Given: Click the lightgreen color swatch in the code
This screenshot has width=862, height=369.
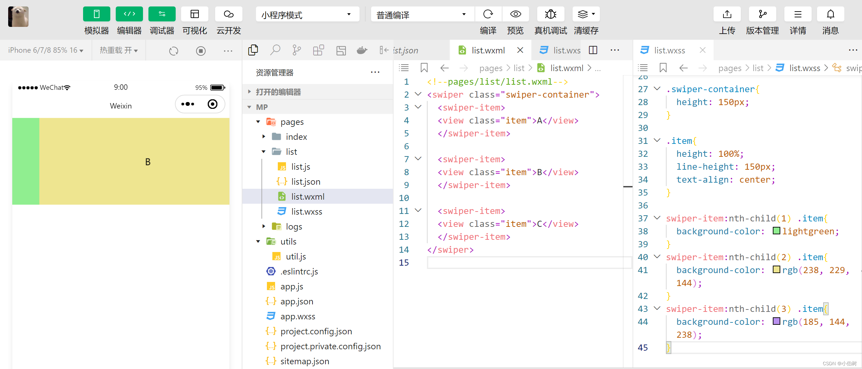Looking at the screenshot, I should point(777,231).
